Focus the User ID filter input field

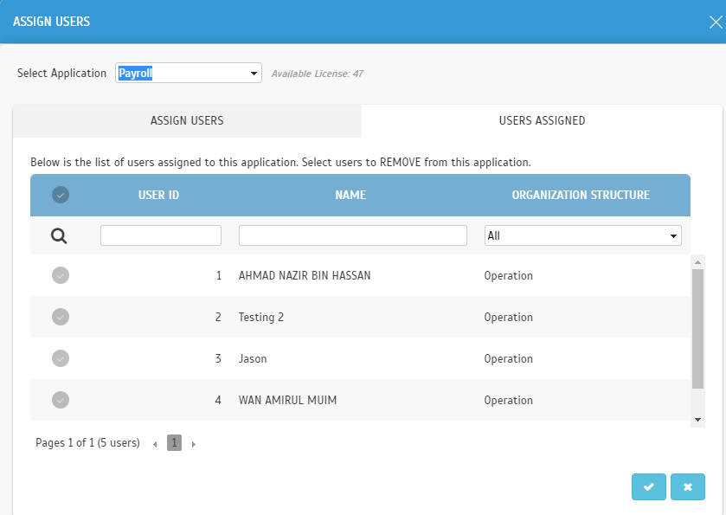(x=161, y=235)
